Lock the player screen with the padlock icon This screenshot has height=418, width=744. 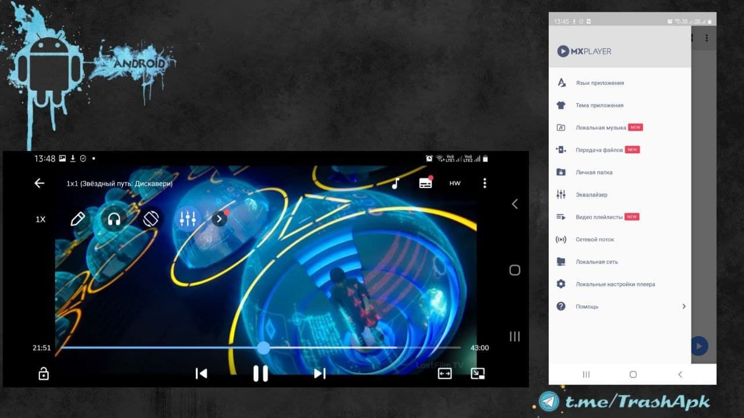coord(44,373)
